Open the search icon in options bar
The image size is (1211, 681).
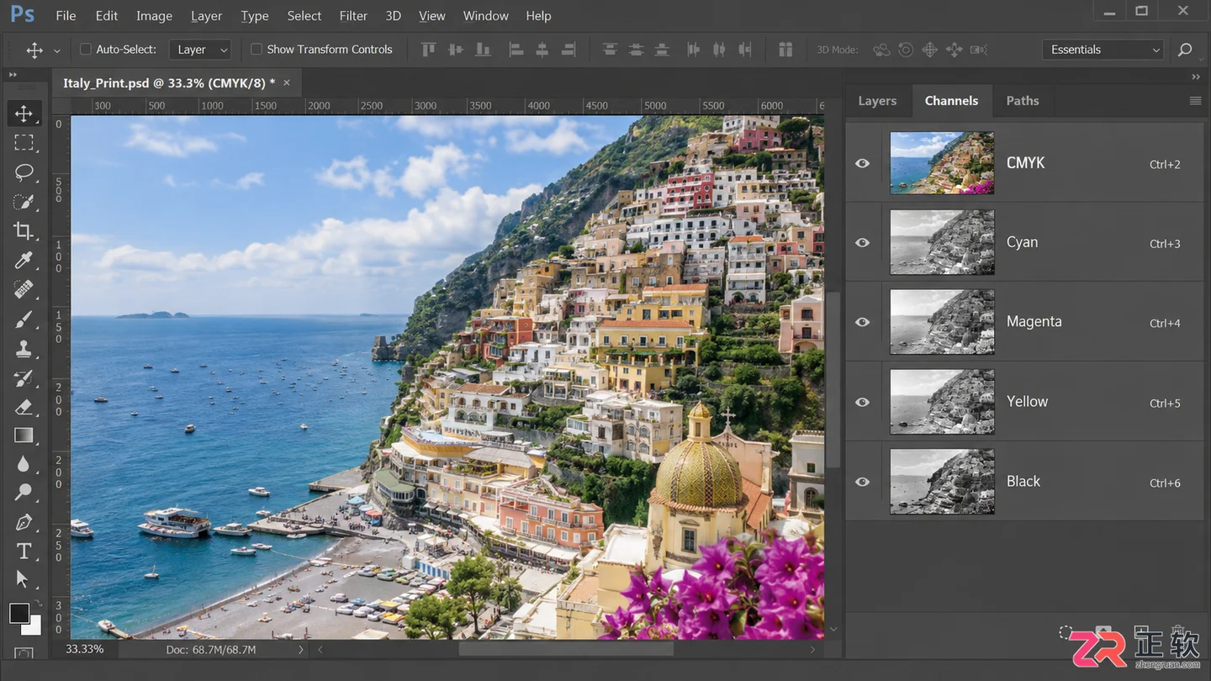tap(1185, 50)
